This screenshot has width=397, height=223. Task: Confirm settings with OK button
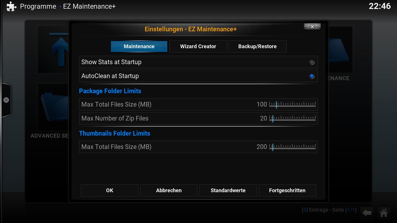click(110, 190)
